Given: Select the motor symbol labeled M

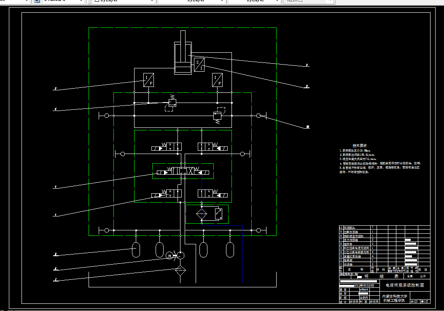Looking at the screenshot, I should tap(170, 256).
